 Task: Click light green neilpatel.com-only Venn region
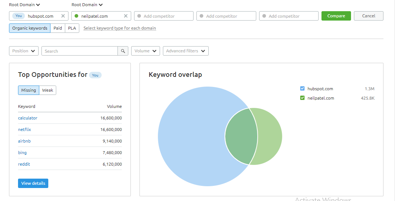pos(270,136)
